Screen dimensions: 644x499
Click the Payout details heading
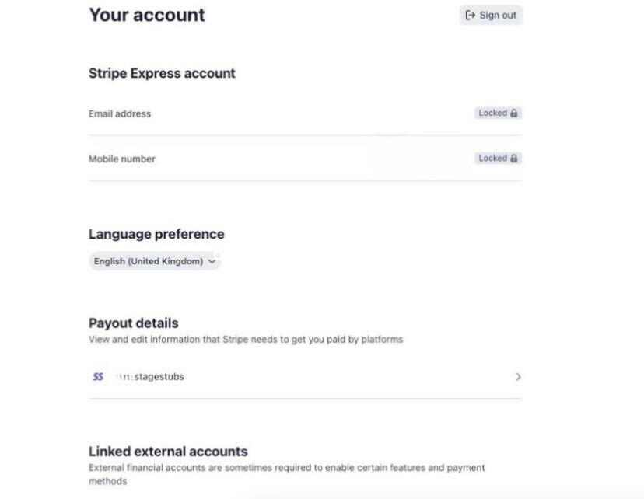(133, 323)
